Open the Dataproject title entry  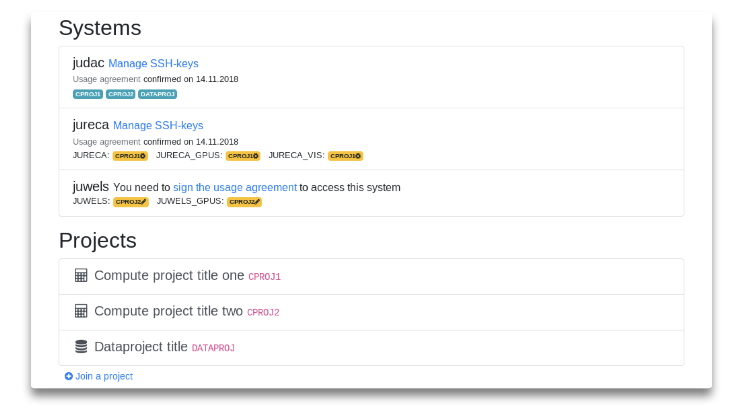point(141,347)
